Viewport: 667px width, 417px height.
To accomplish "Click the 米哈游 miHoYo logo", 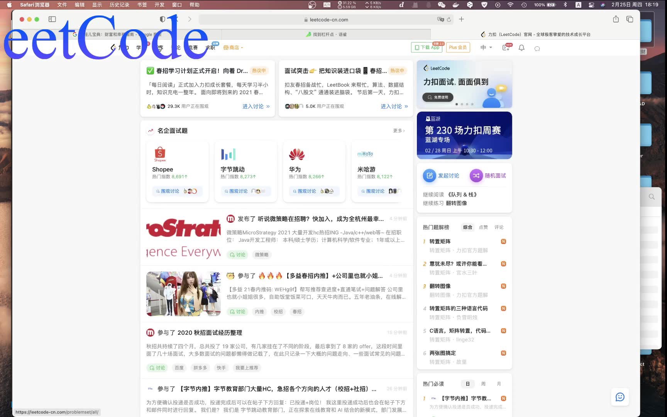I will [x=365, y=154].
